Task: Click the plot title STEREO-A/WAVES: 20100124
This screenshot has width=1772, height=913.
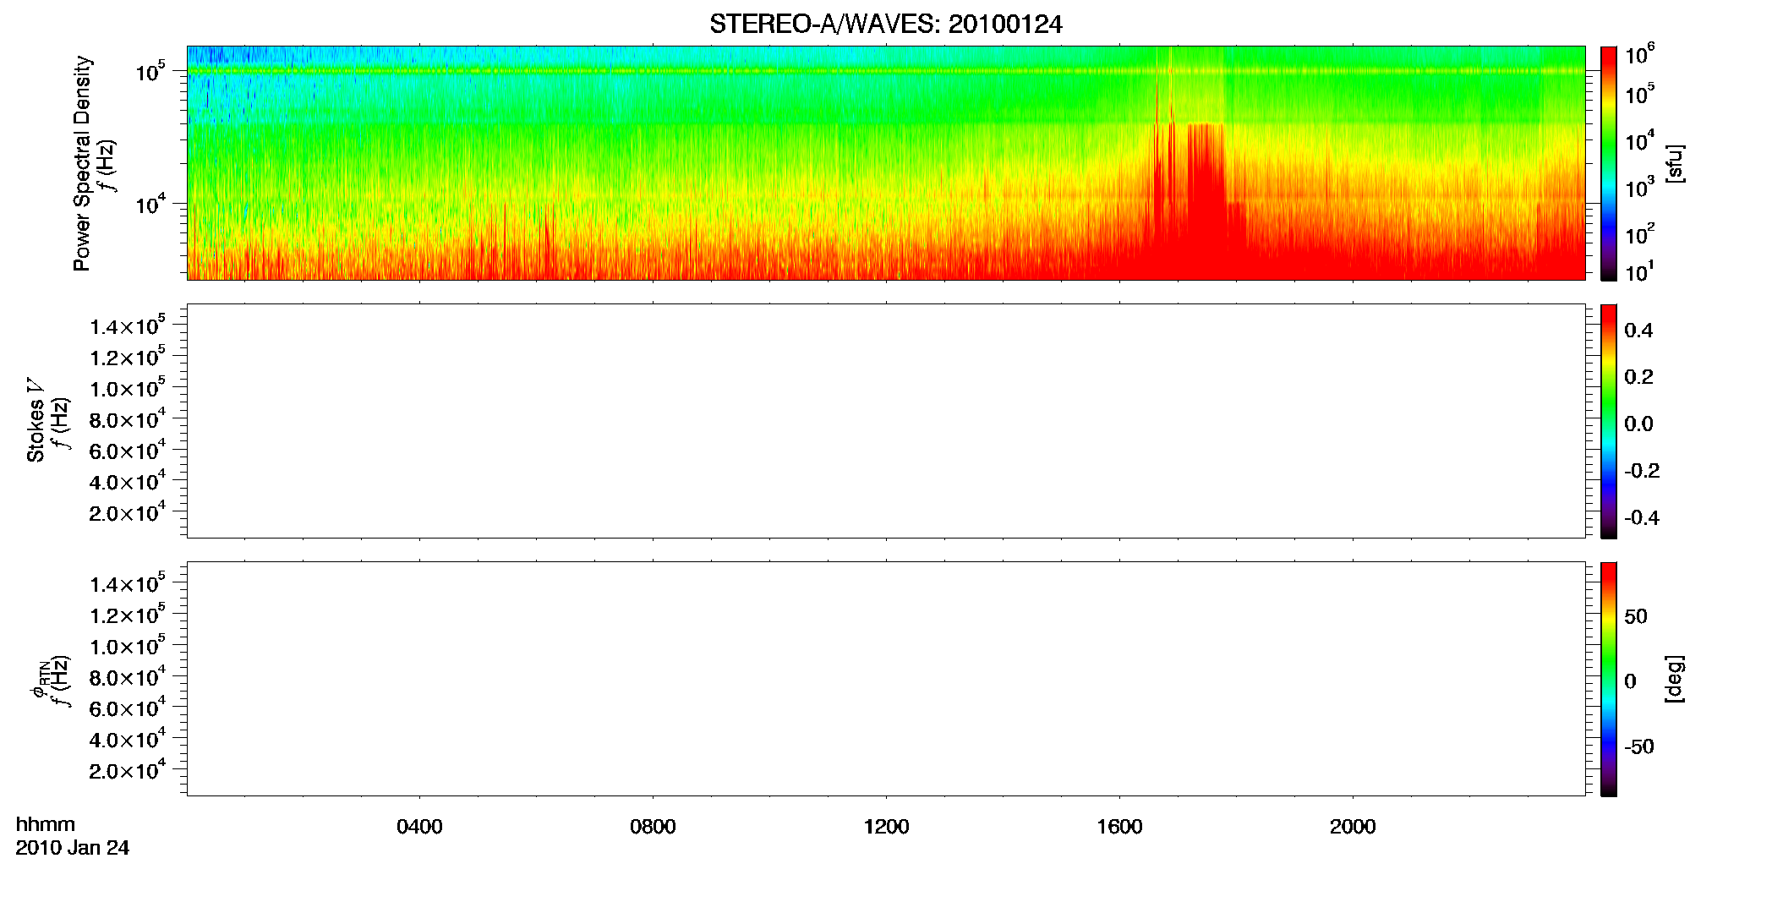Action: coord(885,25)
